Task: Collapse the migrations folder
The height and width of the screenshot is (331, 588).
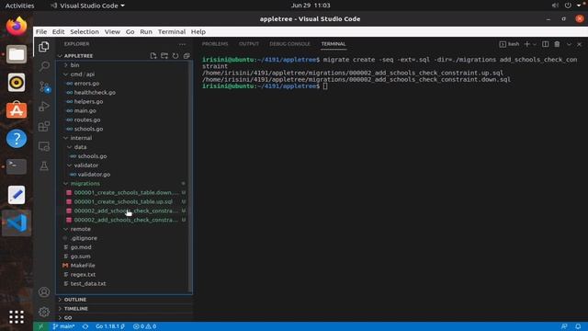Action: point(85,184)
